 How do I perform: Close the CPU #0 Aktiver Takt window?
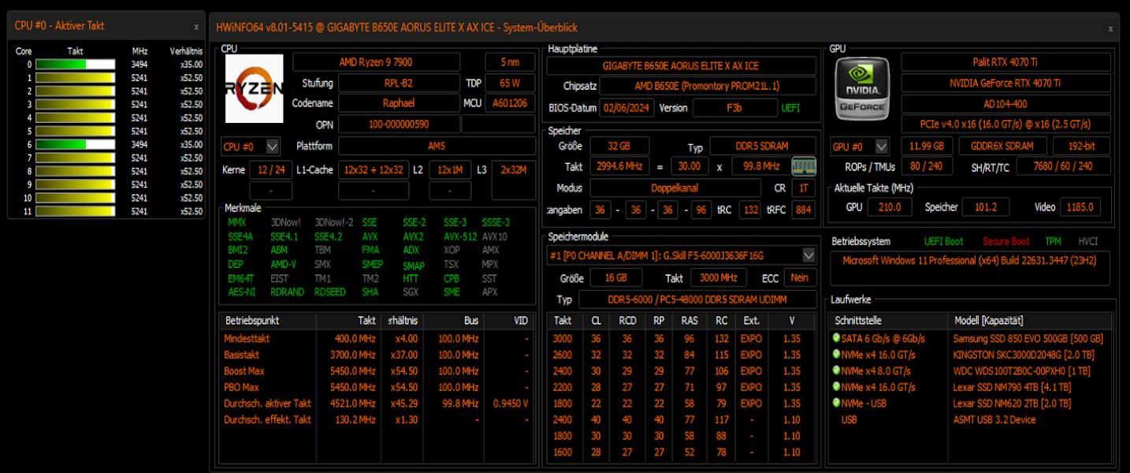point(196,26)
